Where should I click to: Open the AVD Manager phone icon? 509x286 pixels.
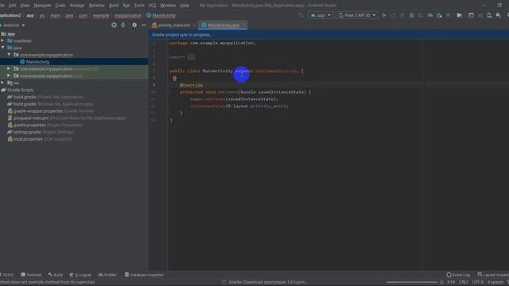coord(489,15)
